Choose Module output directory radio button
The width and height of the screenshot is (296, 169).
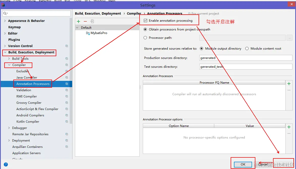[x=202, y=49]
